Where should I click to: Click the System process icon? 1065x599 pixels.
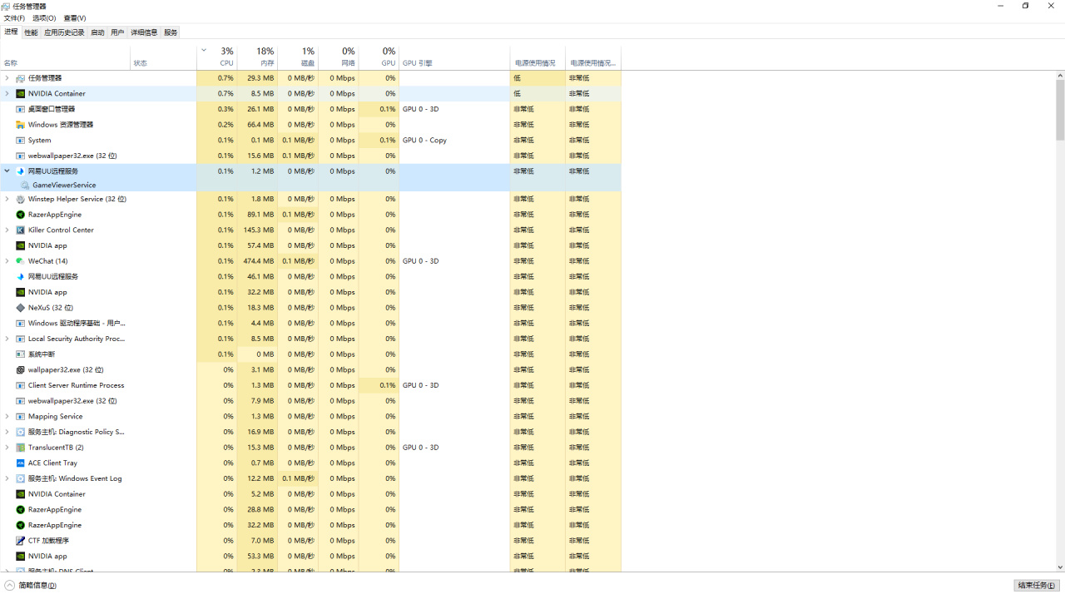pos(21,140)
